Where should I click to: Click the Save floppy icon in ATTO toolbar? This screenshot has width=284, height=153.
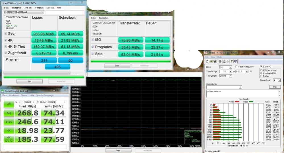click(215, 62)
